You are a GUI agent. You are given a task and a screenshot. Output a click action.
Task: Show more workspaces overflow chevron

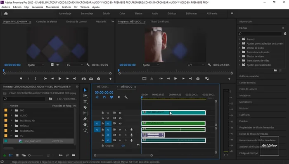tap(232, 13)
